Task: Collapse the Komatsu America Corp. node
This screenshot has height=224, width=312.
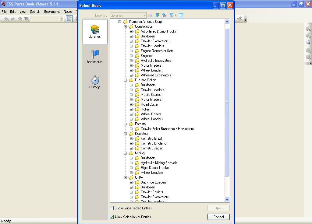Action: point(119,22)
